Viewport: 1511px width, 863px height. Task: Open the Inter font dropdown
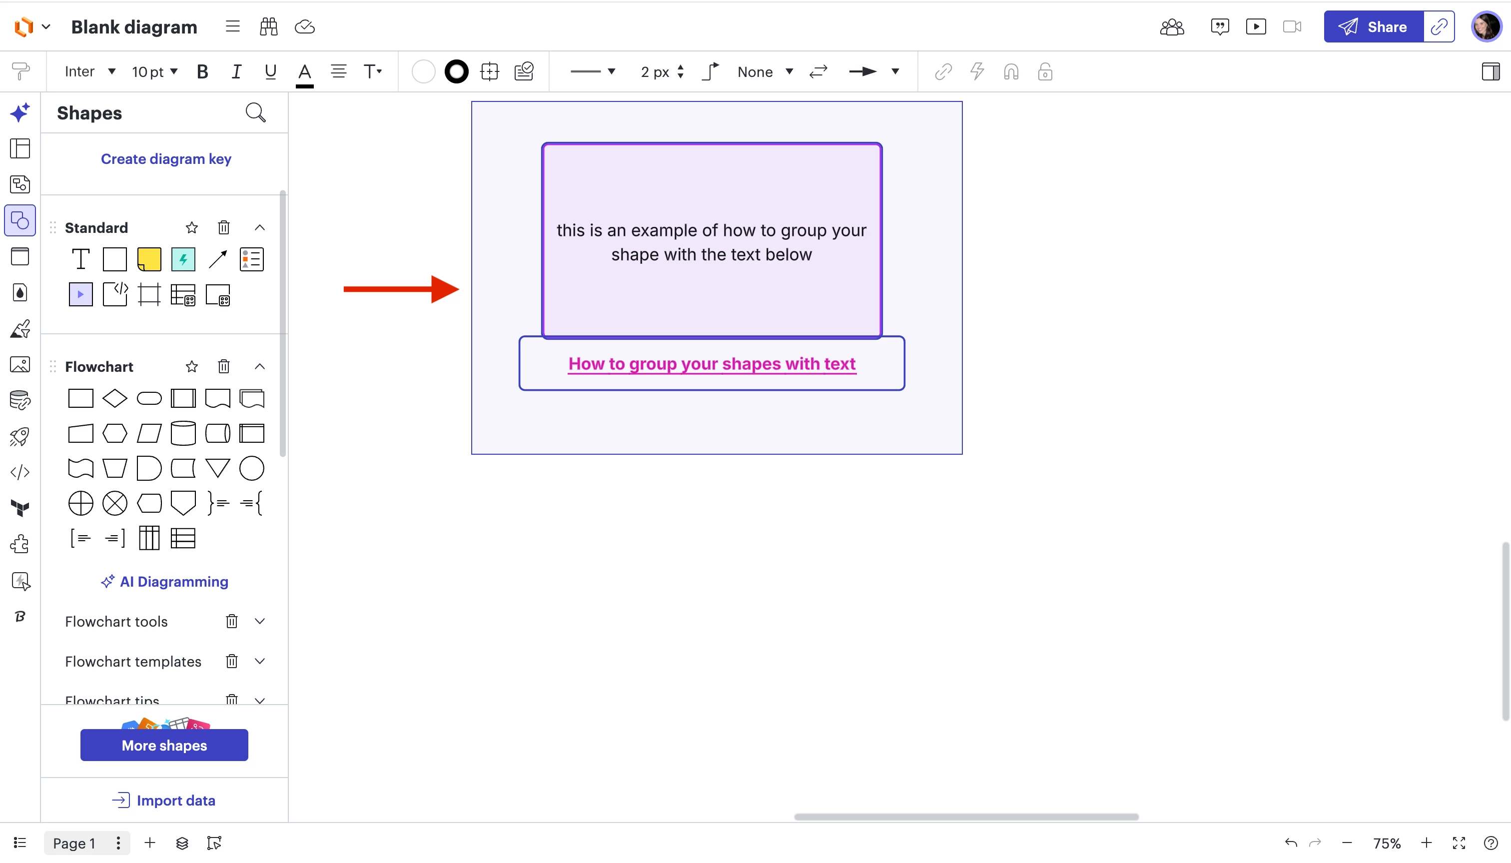[x=89, y=72]
